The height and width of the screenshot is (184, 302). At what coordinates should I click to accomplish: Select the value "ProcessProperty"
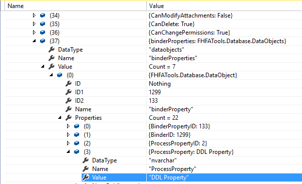coord(172,169)
